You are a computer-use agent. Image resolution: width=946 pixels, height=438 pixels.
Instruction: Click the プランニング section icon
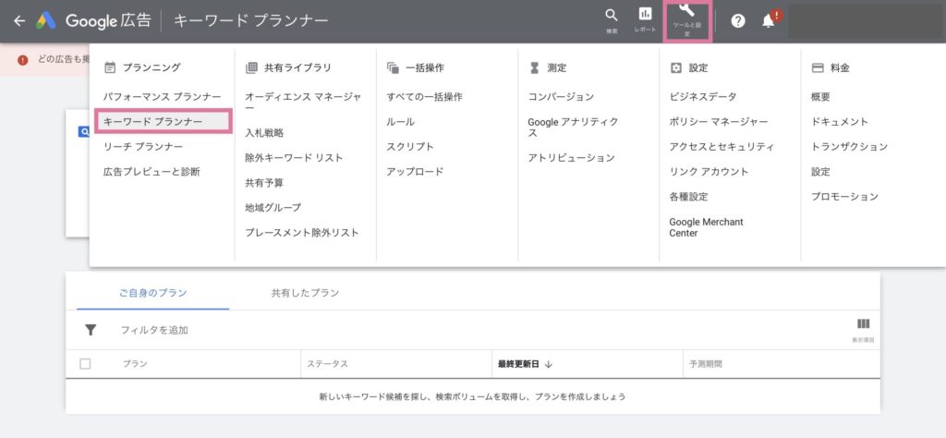(x=110, y=67)
